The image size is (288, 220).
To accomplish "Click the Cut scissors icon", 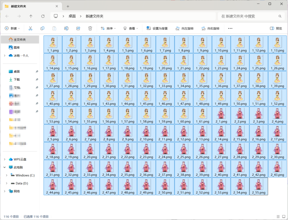I will [x=30, y=28].
